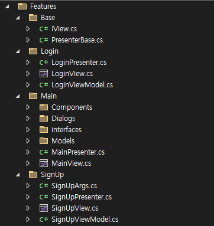The image size is (214, 226).
Task: Click the Base folder icon
Action: click(x=33, y=18)
